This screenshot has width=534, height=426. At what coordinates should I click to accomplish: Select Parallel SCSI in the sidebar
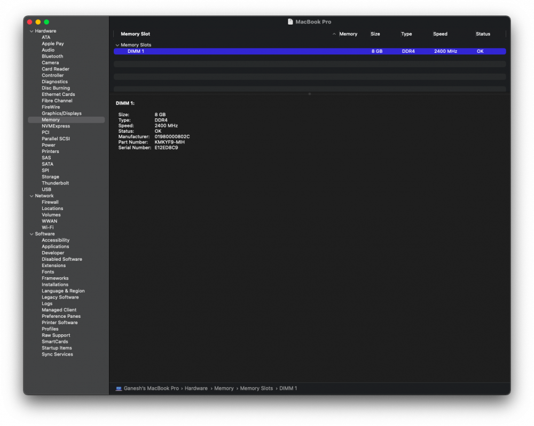pos(56,139)
